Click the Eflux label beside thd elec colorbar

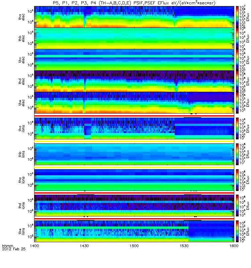(248, 81)
